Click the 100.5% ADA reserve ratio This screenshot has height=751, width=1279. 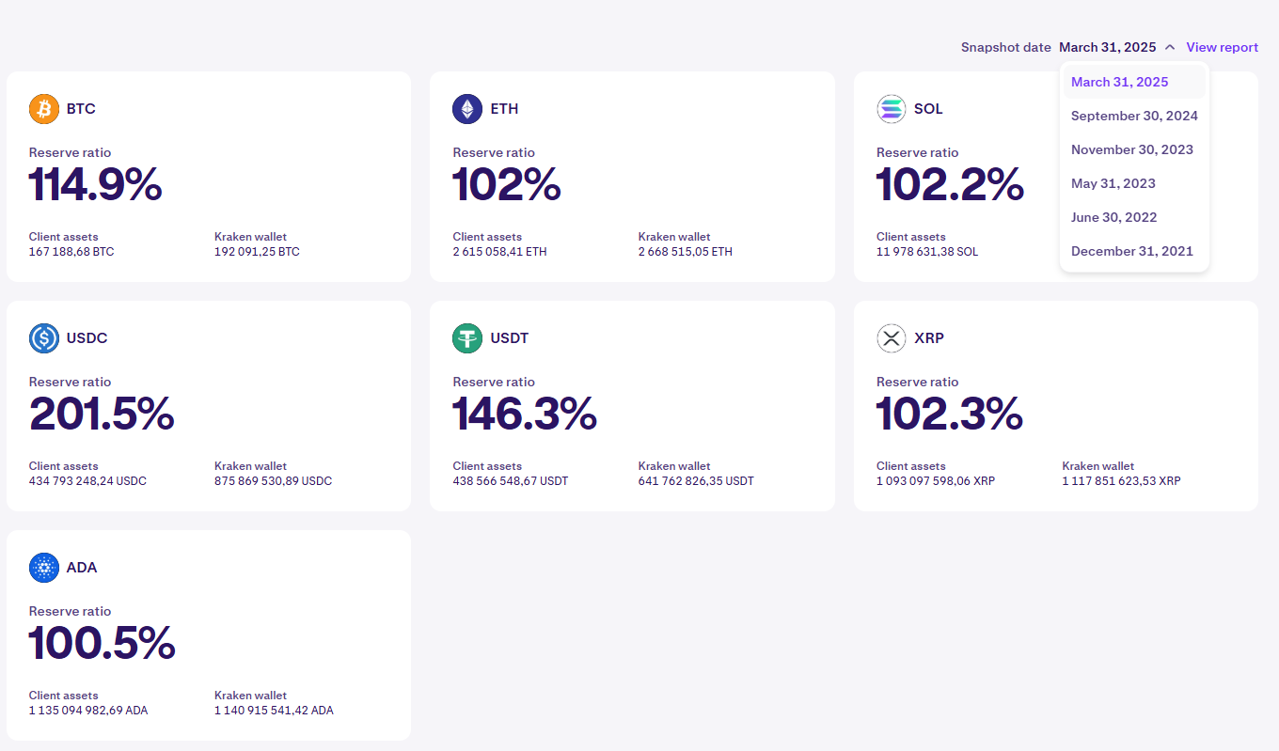coord(103,643)
